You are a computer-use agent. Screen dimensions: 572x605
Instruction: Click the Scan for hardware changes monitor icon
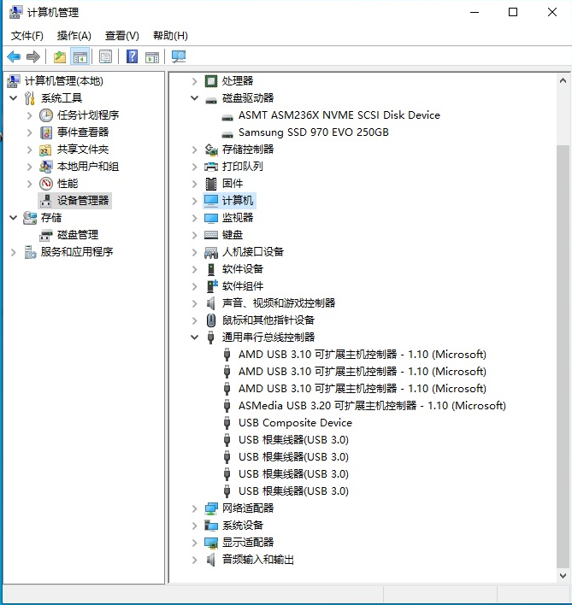(x=179, y=56)
